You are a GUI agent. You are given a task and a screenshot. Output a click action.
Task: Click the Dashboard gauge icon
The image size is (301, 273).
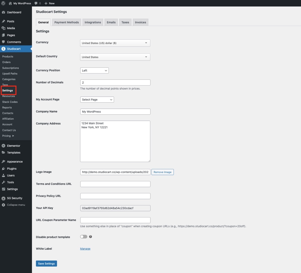pos(3,12)
